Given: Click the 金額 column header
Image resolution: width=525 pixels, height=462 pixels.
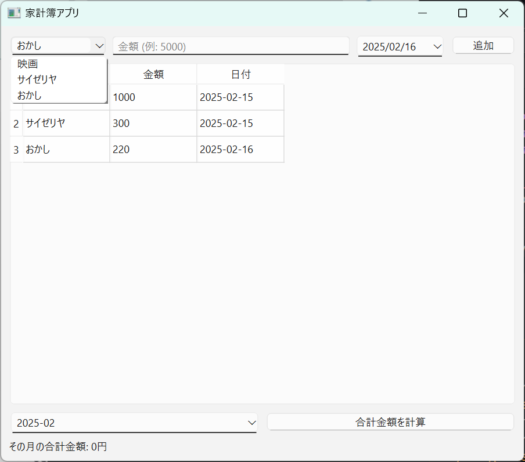Looking at the screenshot, I should tap(153, 74).
